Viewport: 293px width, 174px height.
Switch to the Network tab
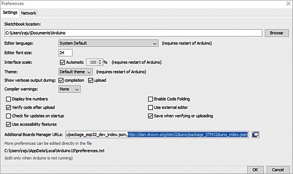pos(29,13)
